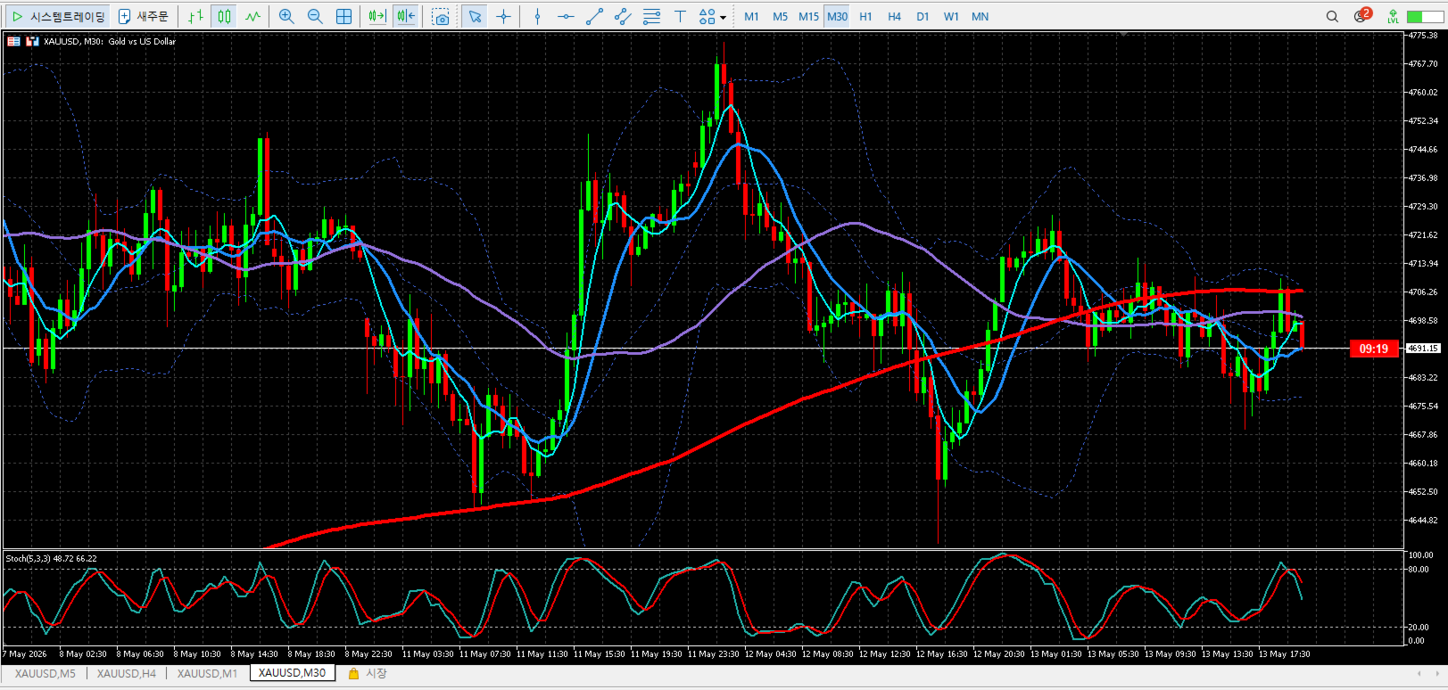Image resolution: width=1448 pixels, height=690 pixels.
Task: Expand the objects shapes dropdown arrow
Action: pos(723,17)
